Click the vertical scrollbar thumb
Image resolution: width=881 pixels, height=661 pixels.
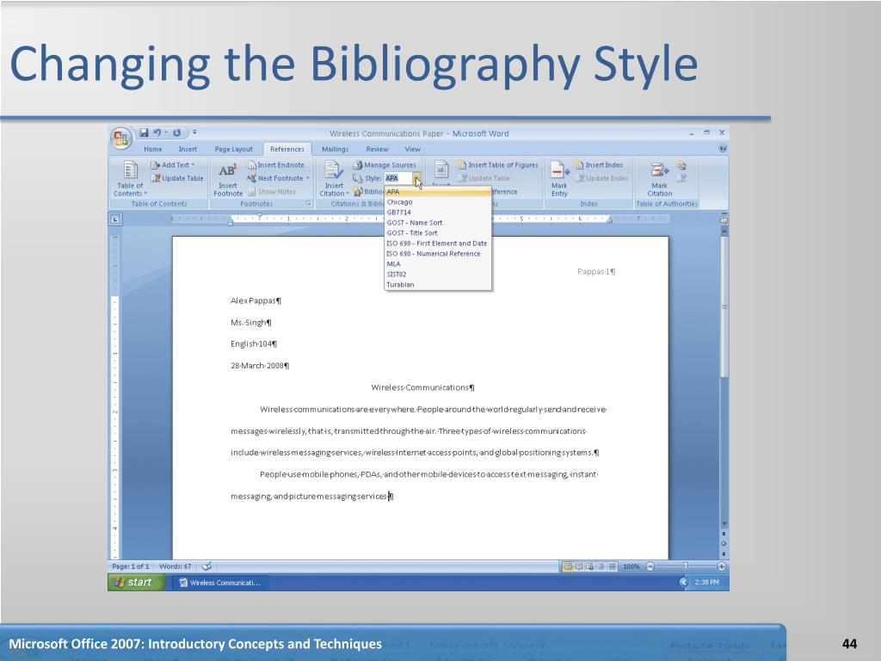point(724,307)
